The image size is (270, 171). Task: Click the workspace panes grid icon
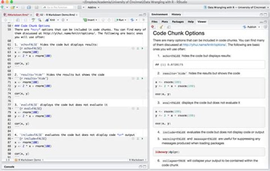(79, 7)
